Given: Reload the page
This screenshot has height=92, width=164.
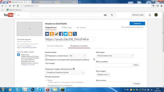Looking at the screenshot, I should pos(10,6).
